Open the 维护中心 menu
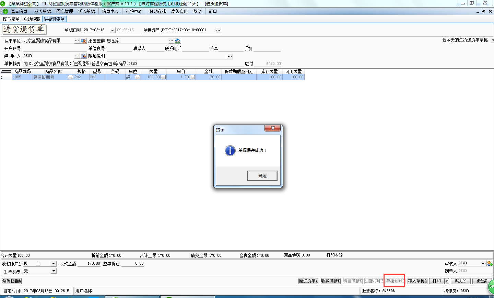494x298 pixels. click(134, 11)
